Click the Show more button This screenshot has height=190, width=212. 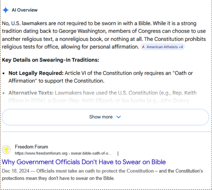[101, 117]
